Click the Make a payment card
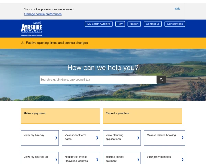Image resolution: width=206 pixels, height=164 pixels. coord(60,116)
